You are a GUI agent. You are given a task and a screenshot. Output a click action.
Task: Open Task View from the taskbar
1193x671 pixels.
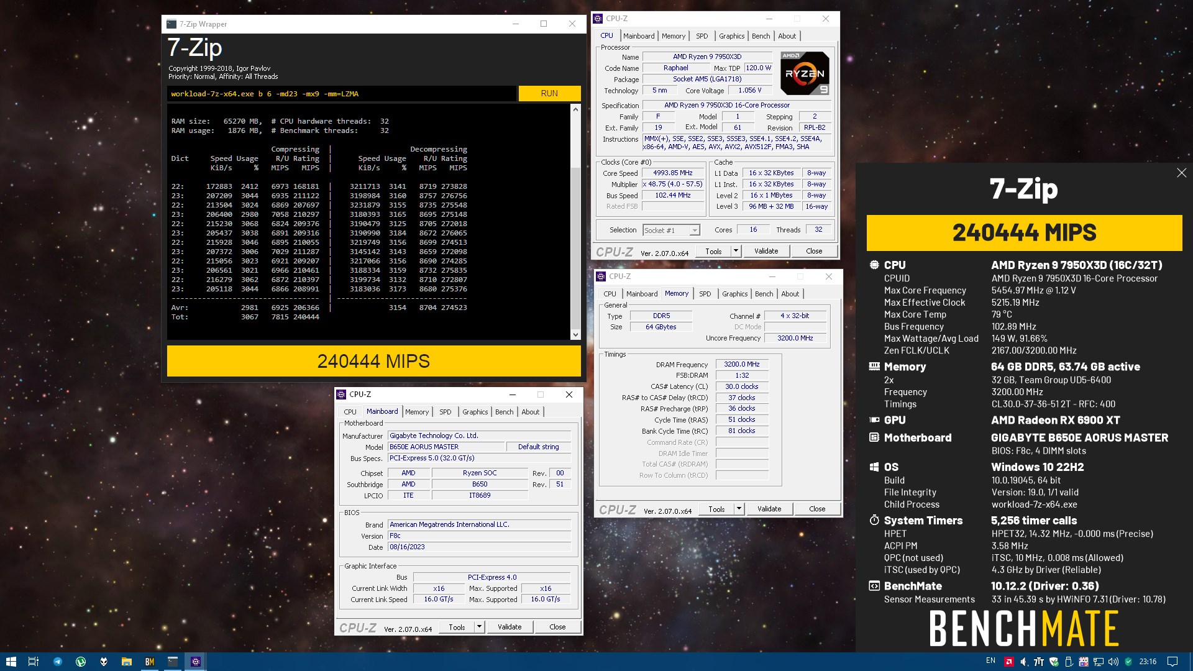point(34,661)
